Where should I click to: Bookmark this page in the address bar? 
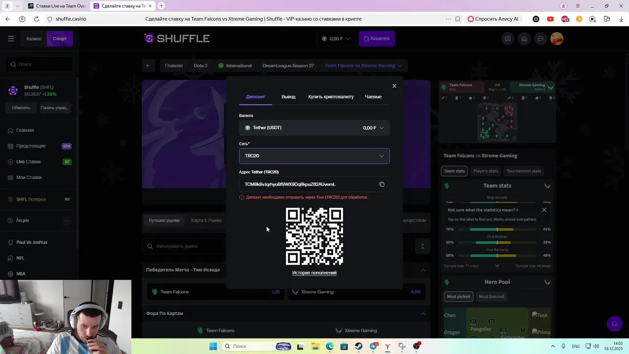pos(457,19)
